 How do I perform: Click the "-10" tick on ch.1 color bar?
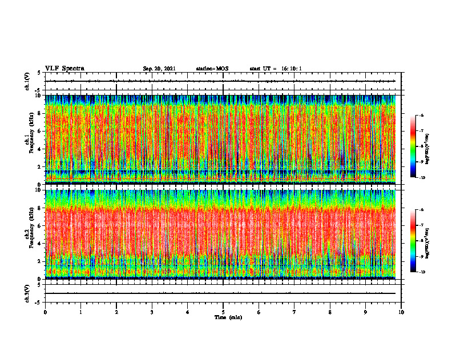(422, 178)
